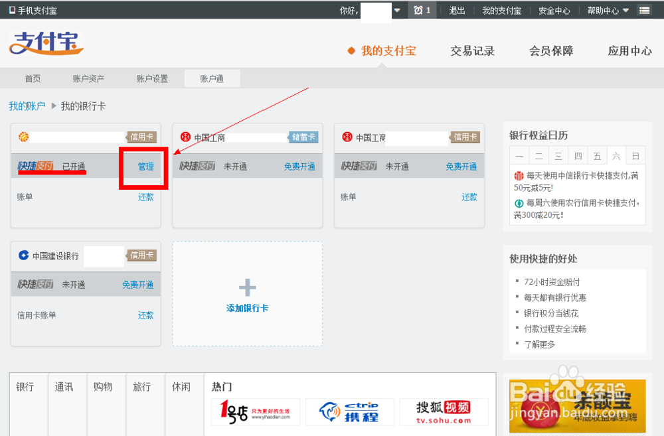Click the Alipay logo
664x436 pixels.
click(46, 43)
